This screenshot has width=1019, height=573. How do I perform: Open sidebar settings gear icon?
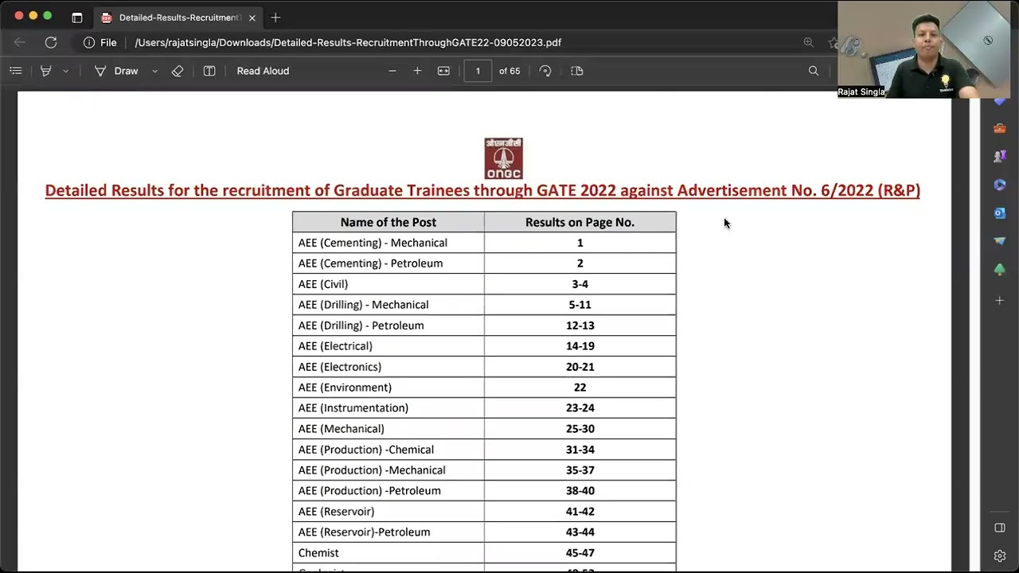1000,556
